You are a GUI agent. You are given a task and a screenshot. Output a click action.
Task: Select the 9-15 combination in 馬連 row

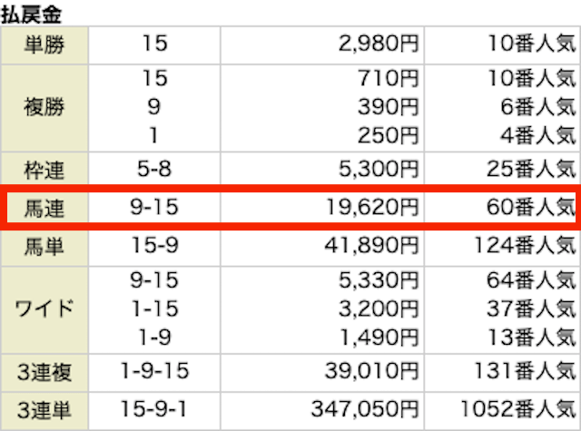click(x=154, y=207)
